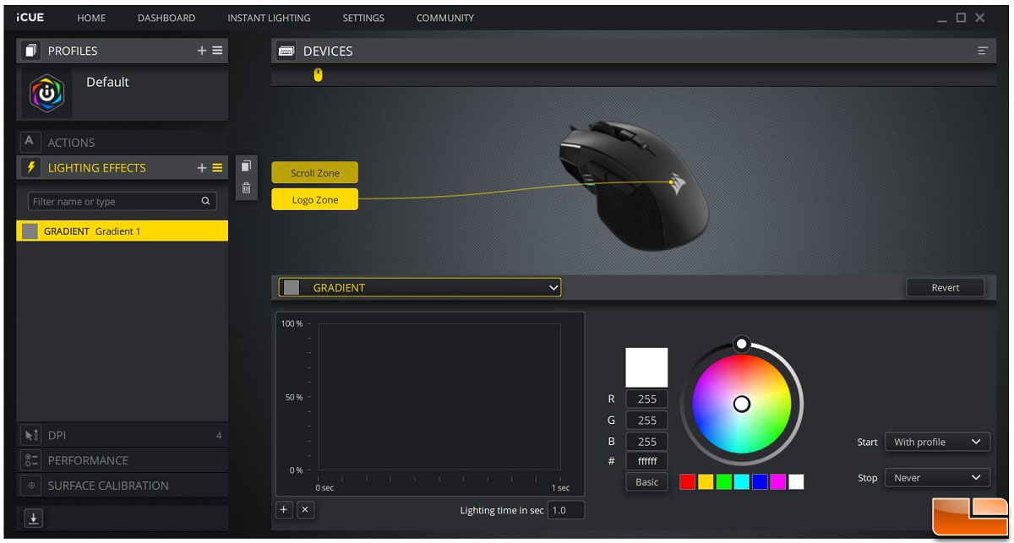This screenshot has width=1014, height=543.
Task: Add a new profile with plus icon
Action: click(x=202, y=51)
